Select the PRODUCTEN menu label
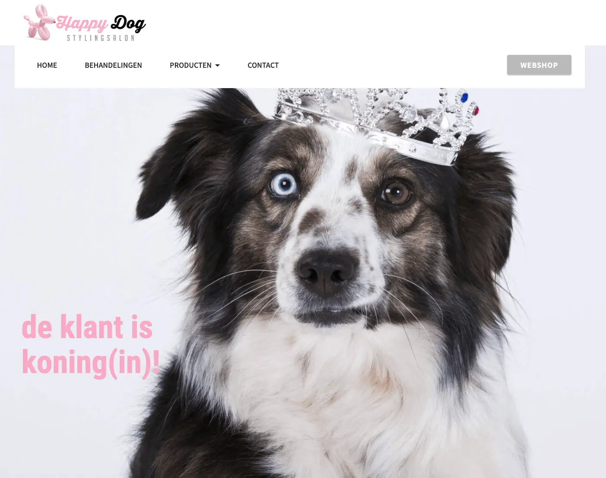This screenshot has width=606, height=478. [x=190, y=65]
